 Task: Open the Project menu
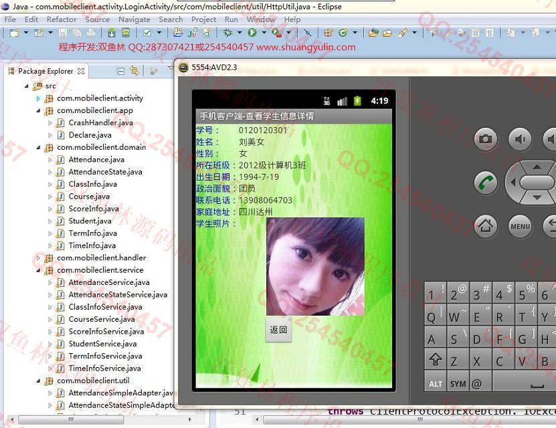(203, 19)
